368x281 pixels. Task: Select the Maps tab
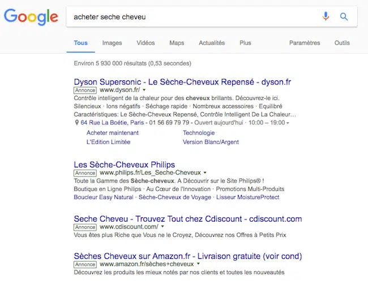tap(177, 43)
